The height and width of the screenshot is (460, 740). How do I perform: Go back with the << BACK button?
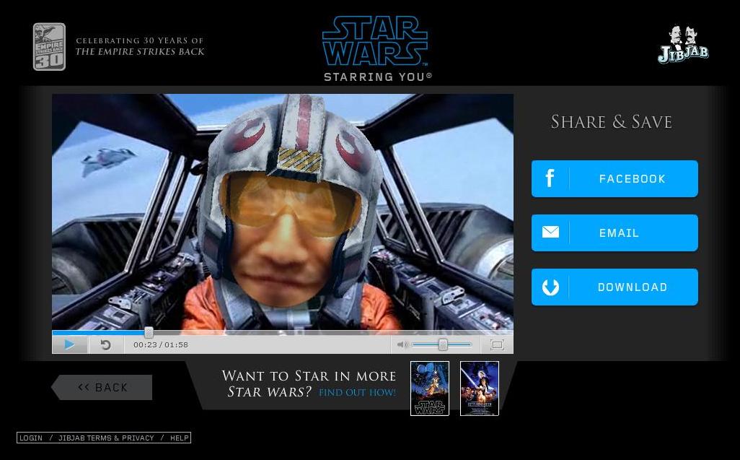pyautogui.click(x=102, y=387)
